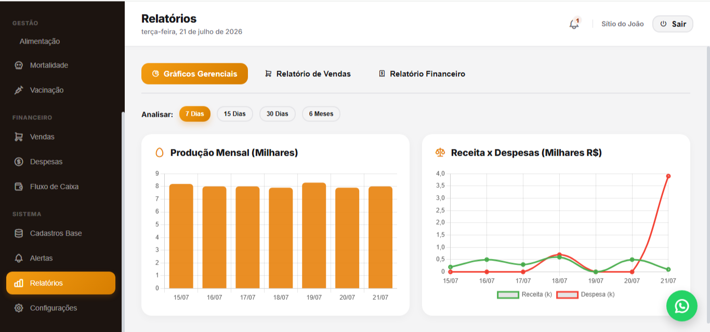Open the notifications bell icon
Screen dimensions: 710x332
[574, 24]
